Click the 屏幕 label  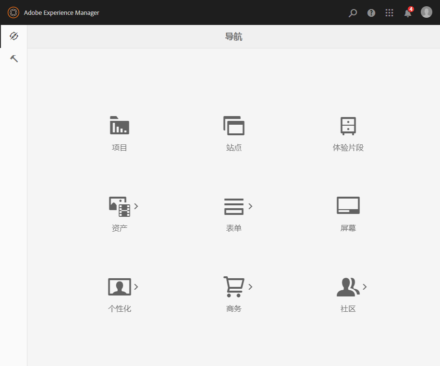click(x=348, y=228)
